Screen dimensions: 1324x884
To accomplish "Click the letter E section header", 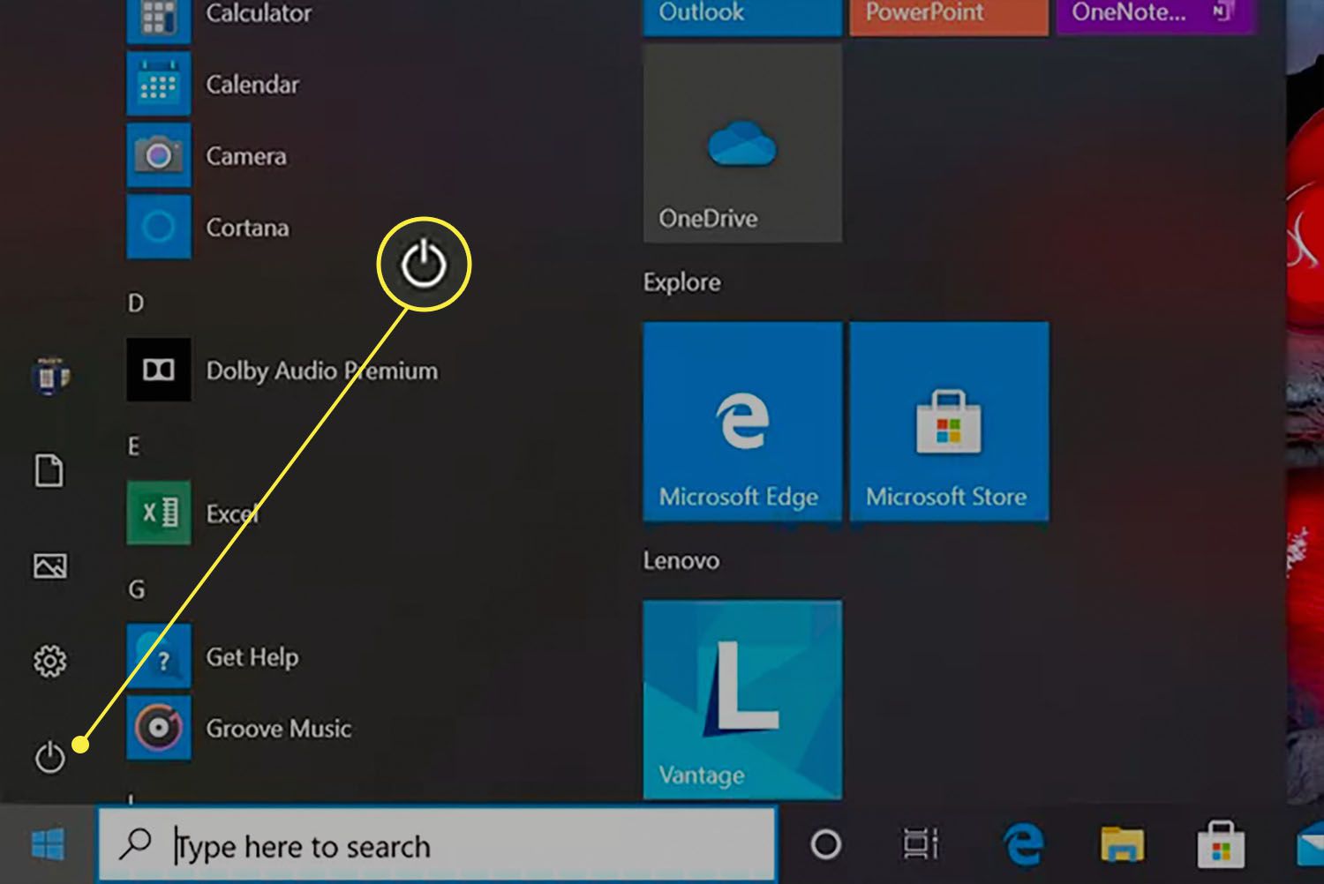I will (x=133, y=446).
